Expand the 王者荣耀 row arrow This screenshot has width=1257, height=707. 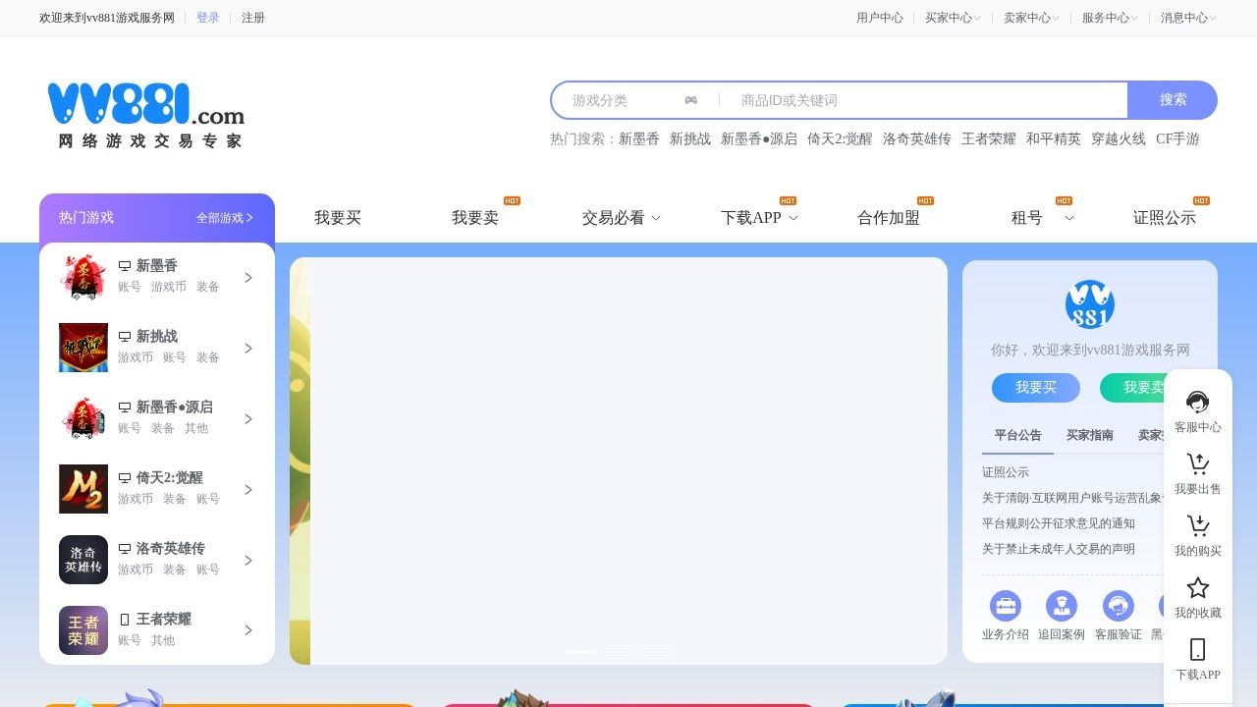(x=248, y=630)
